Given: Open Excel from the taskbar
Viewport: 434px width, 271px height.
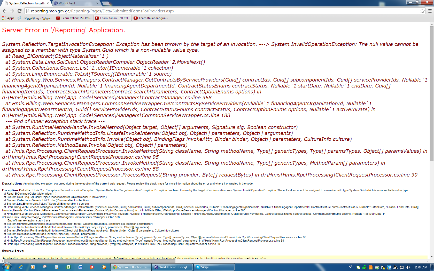Looking at the screenshot, I should [x=68, y=267].
